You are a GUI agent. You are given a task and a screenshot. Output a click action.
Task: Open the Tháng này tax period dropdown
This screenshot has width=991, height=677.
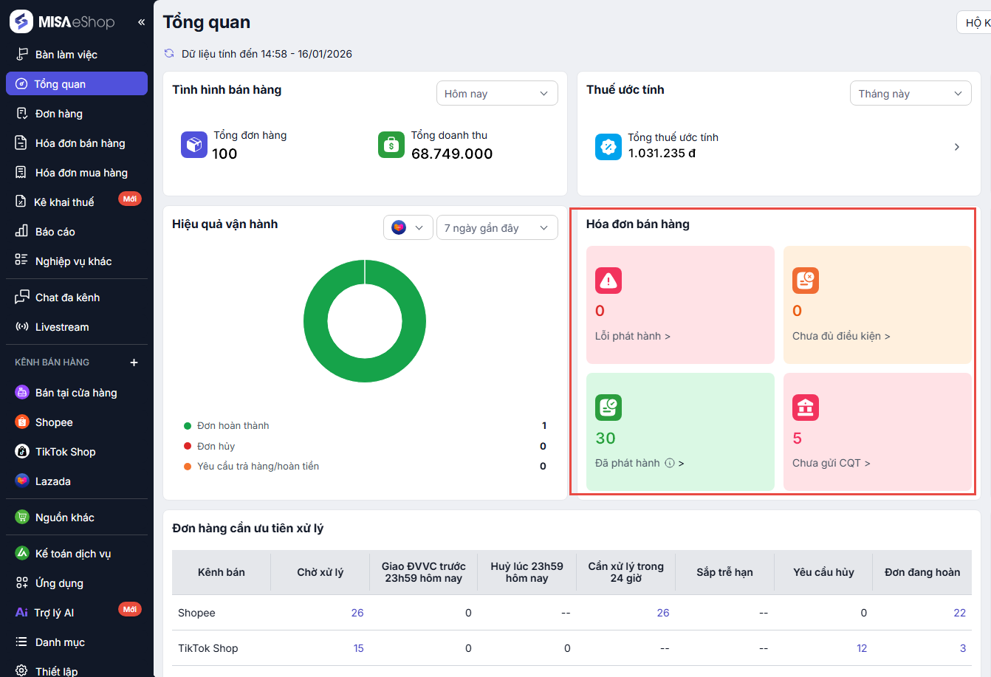910,94
